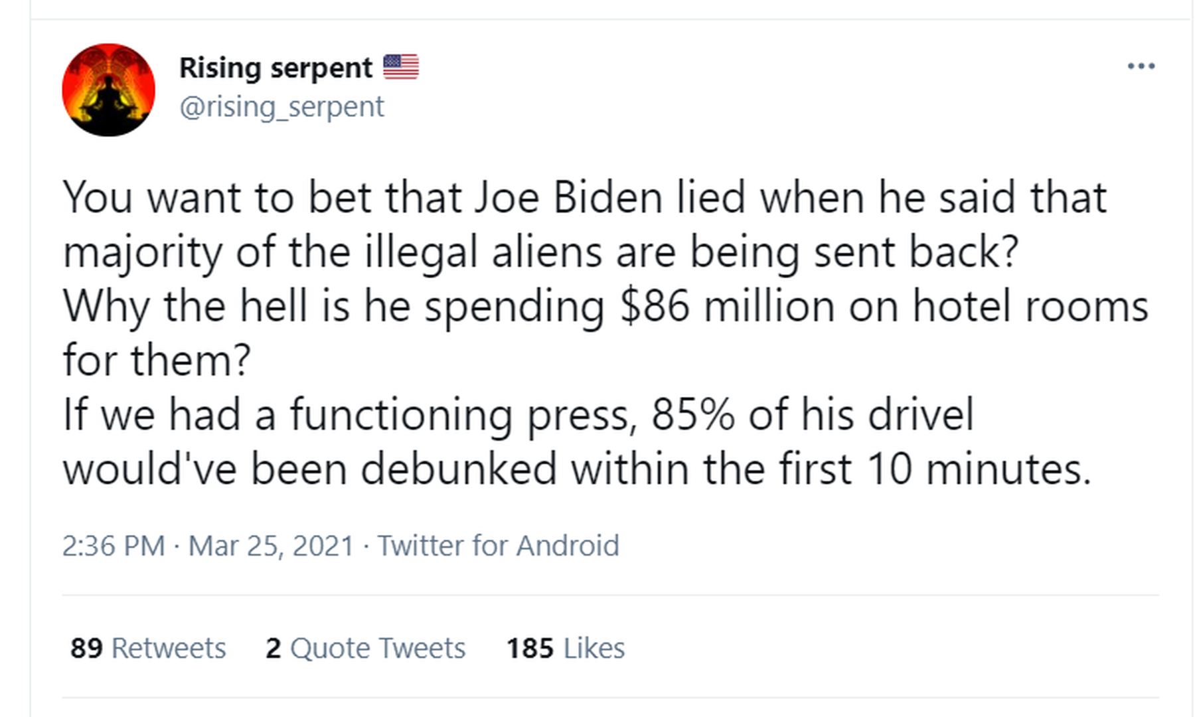1195x717 pixels.
Task: View the 89 Retweets list
Action: click(148, 648)
